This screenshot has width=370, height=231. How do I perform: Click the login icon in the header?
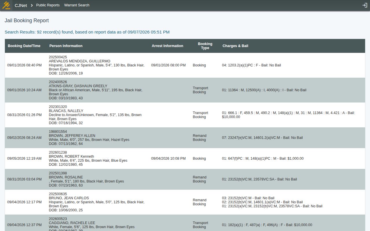(365, 5)
